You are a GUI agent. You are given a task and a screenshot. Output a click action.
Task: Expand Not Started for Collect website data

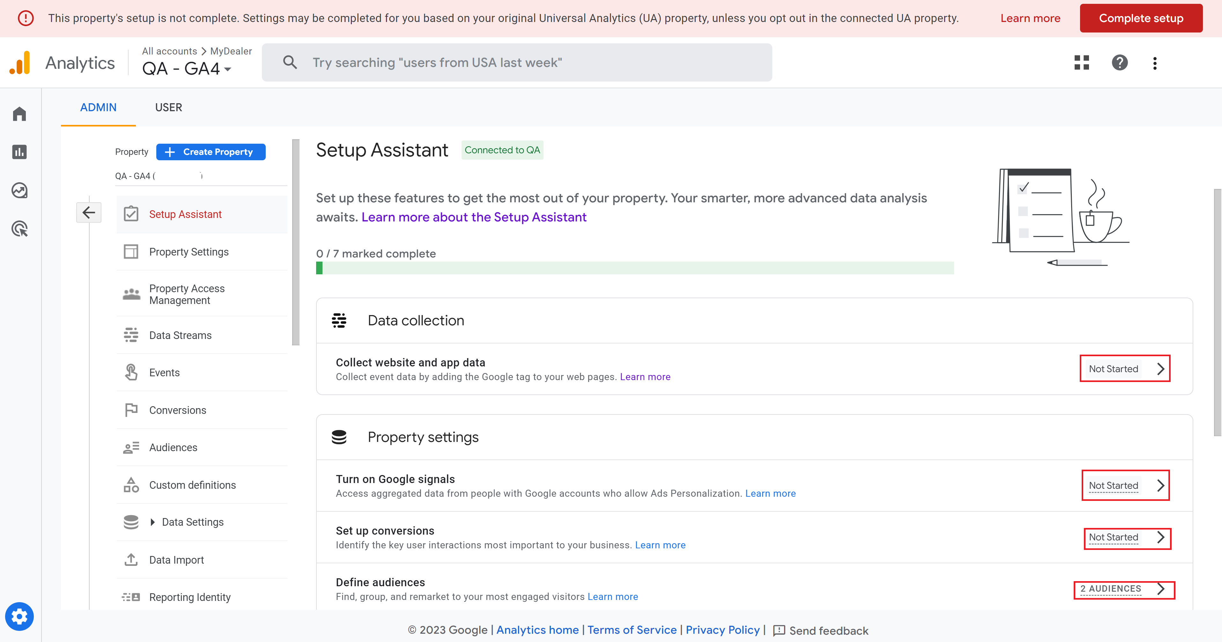click(x=1125, y=369)
